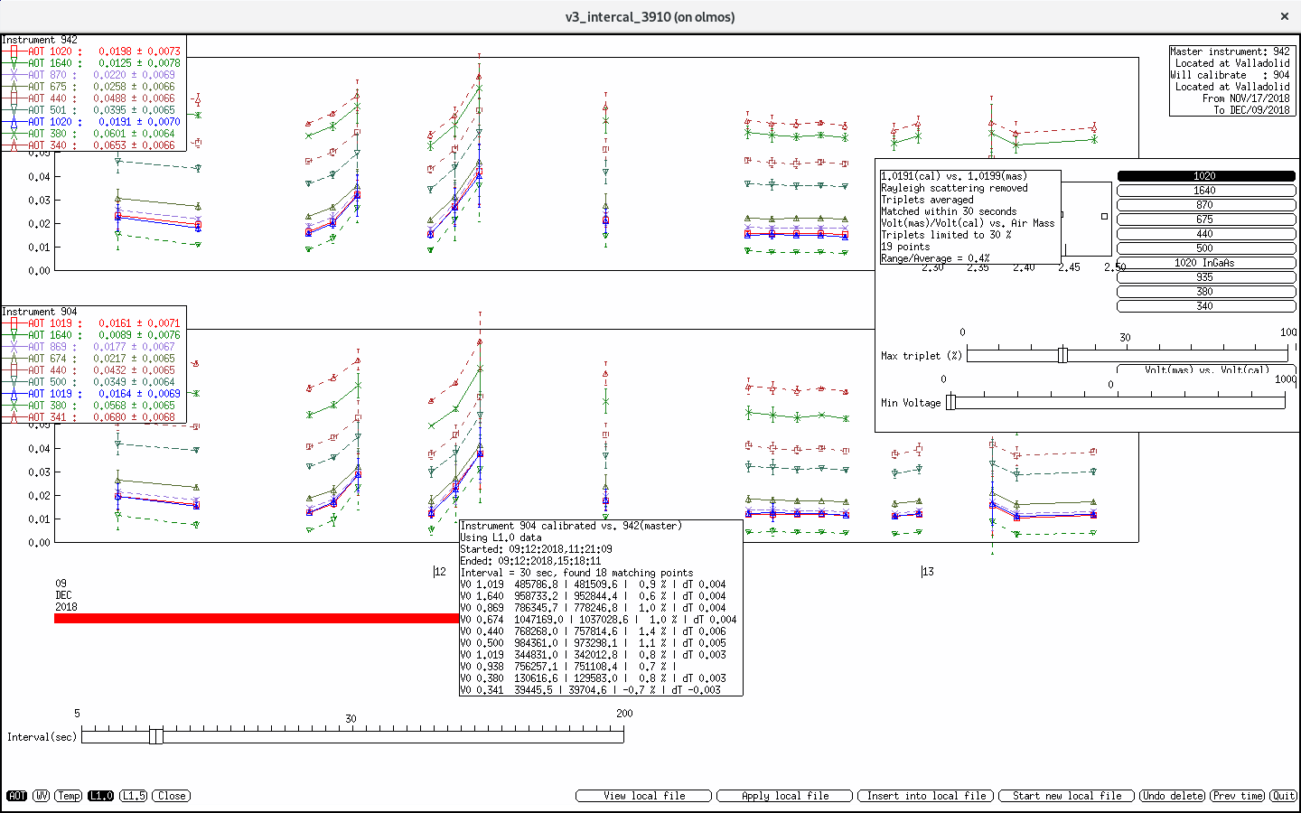The width and height of the screenshot is (1301, 813).
Task: Click the 'Will calibrate : 904' text
Action: click(1231, 75)
